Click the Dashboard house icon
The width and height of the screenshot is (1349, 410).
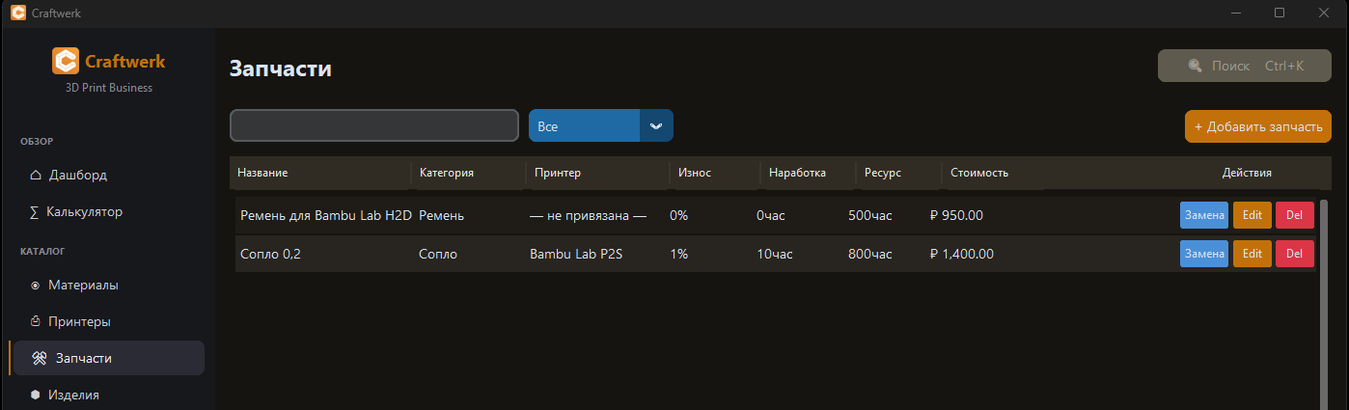pos(36,176)
